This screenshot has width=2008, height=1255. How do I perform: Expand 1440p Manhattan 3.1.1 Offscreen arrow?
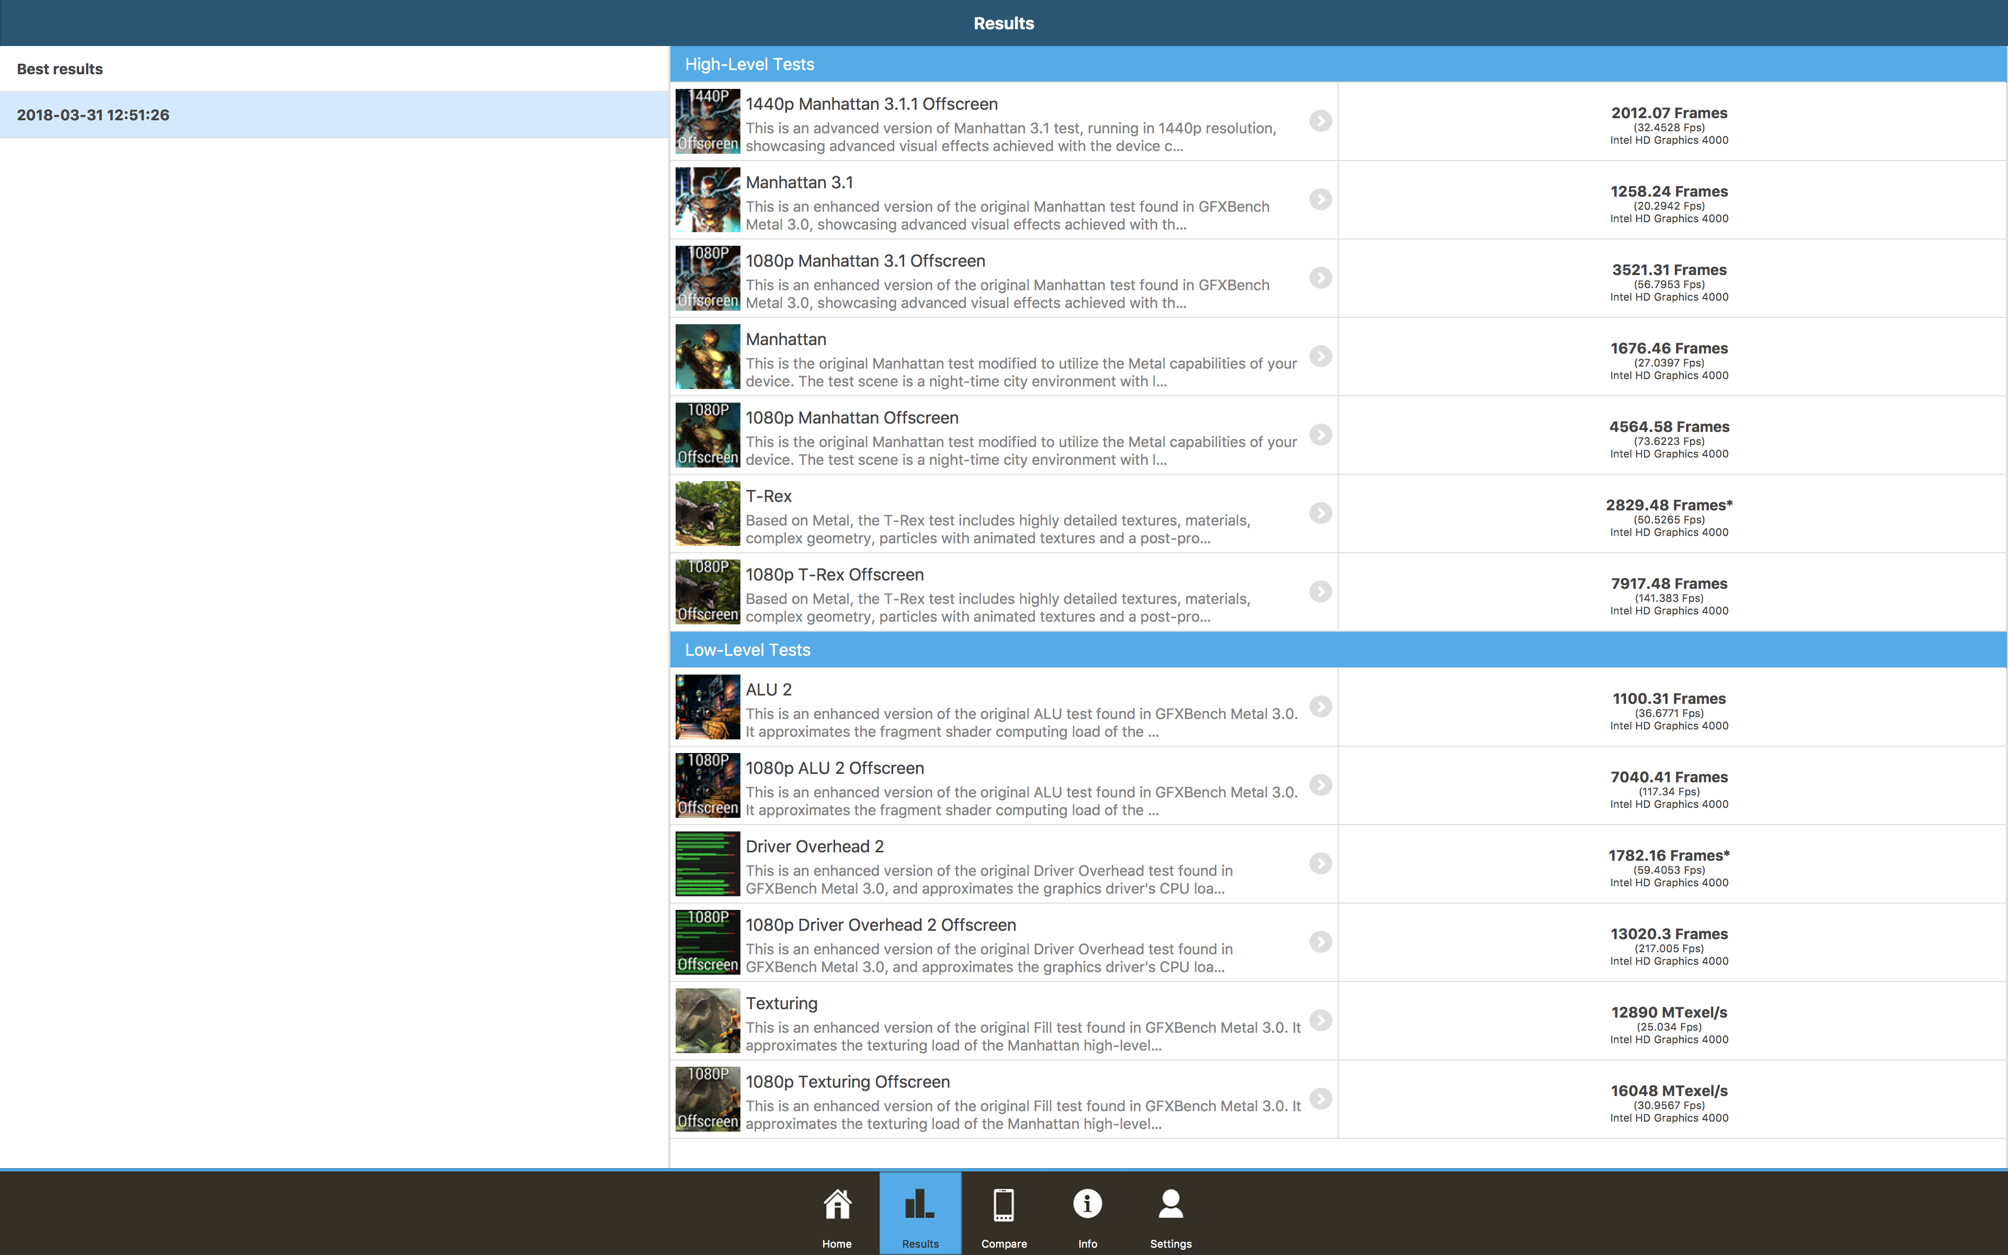point(1320,121)
